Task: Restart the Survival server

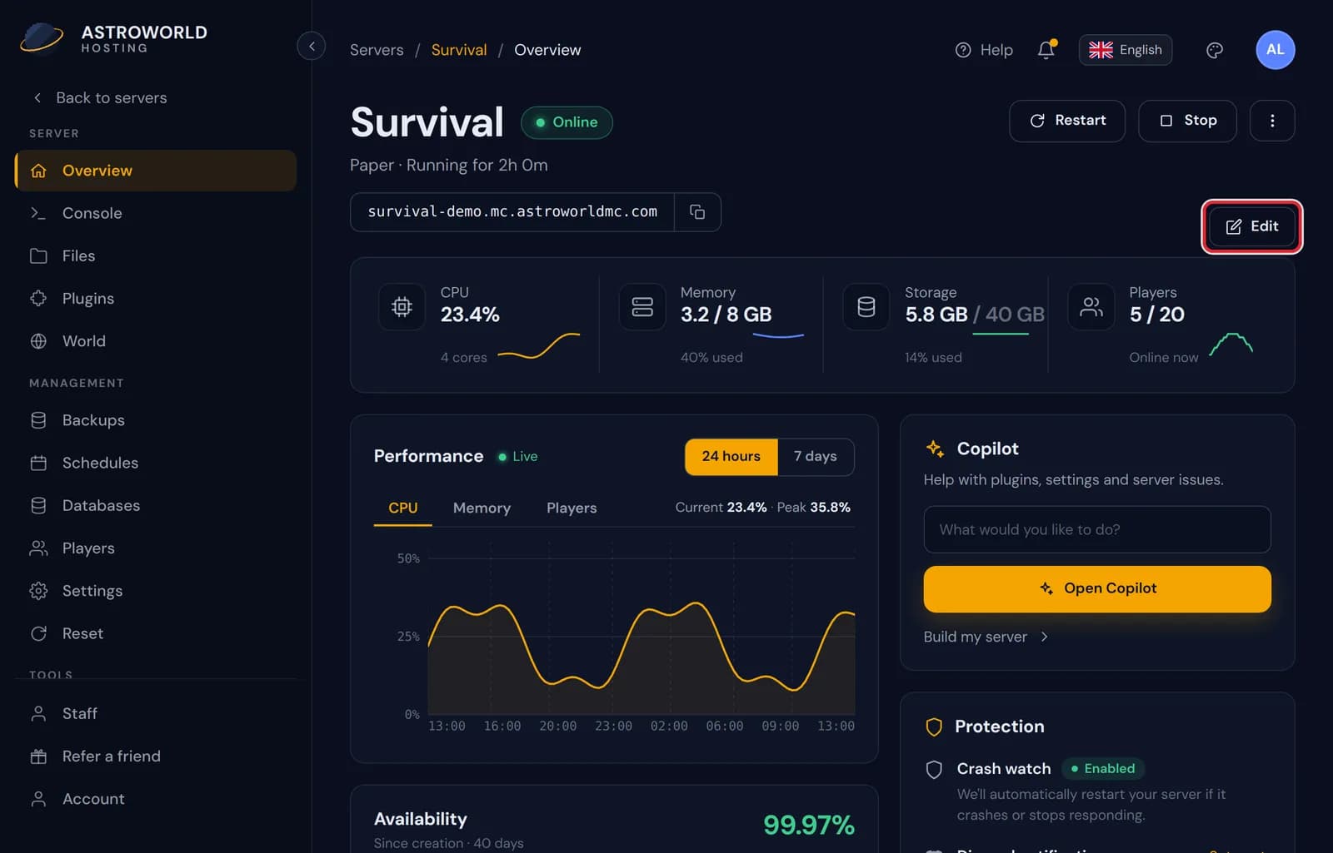Action: [x=1067, y=121]
